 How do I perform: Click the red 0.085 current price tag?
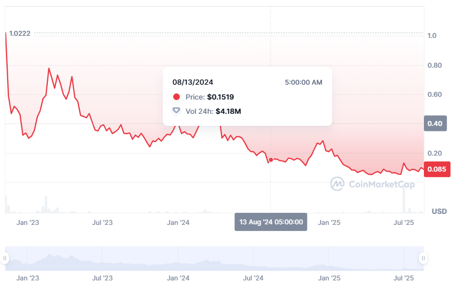click(437, 169)
